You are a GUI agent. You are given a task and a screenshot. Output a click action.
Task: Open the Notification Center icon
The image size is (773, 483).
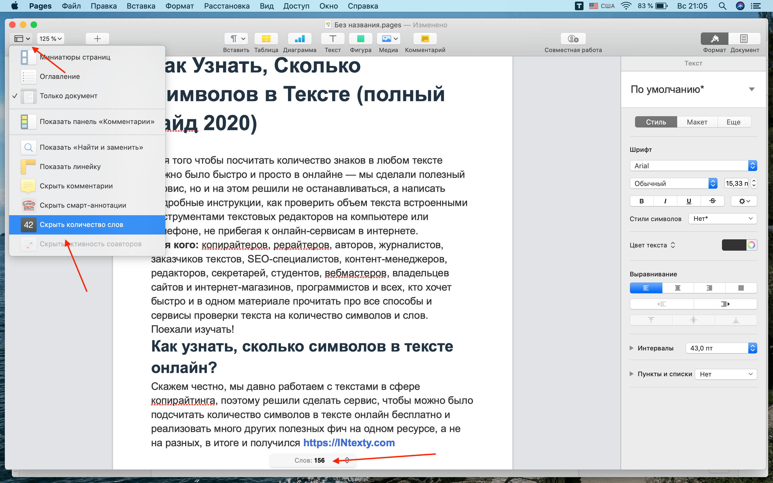tap(756, 6)
